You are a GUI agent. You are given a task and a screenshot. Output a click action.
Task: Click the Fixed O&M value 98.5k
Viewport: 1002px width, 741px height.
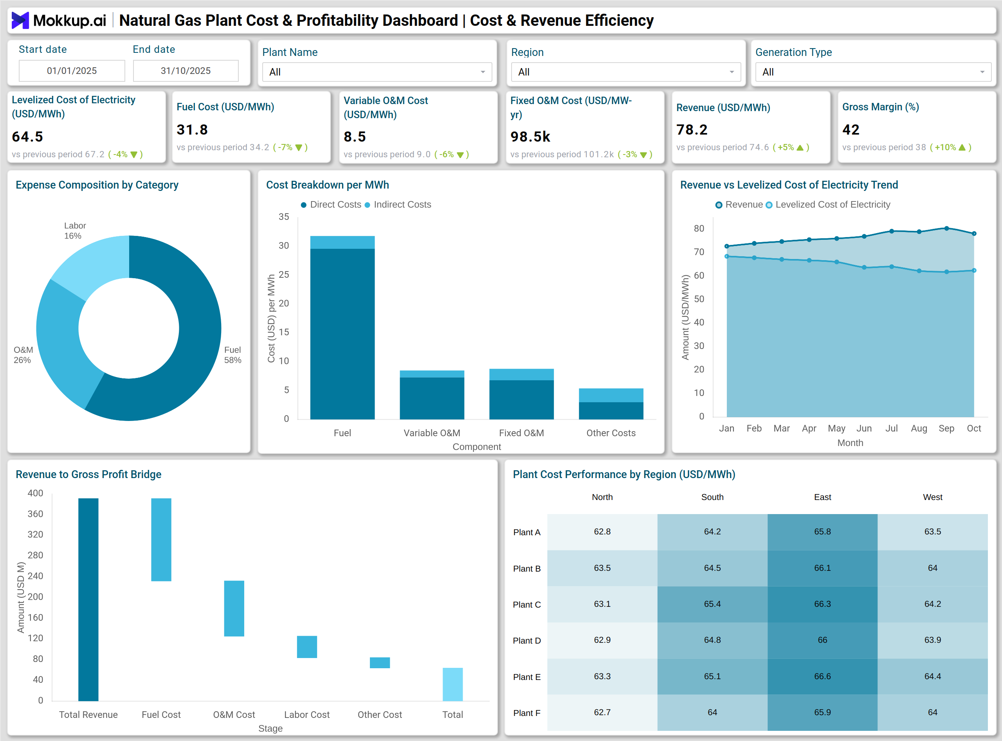[530, 137]
